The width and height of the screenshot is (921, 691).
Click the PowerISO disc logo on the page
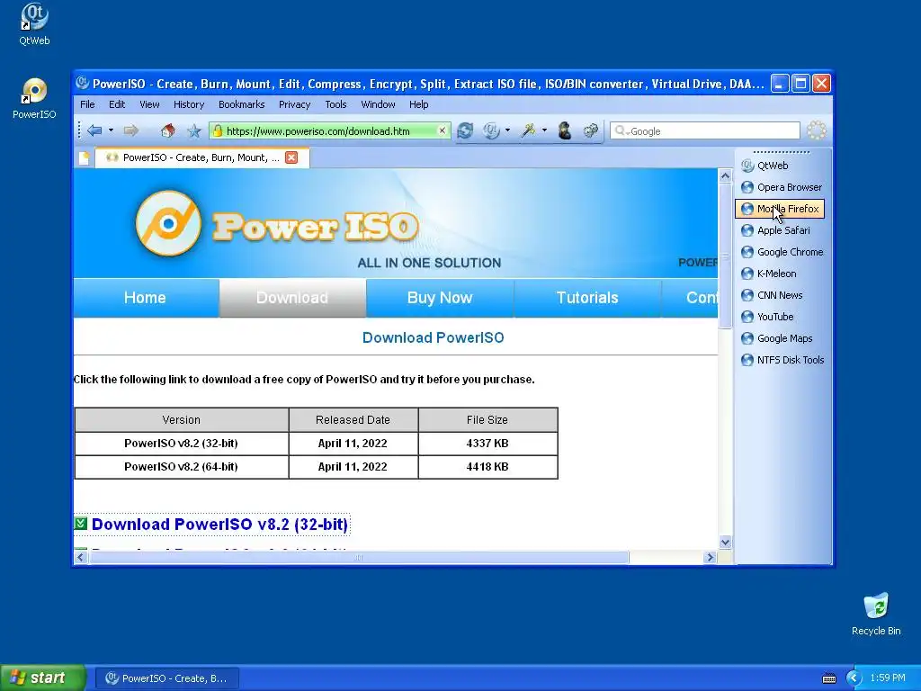pyautogui.click(x=168, y=223)
